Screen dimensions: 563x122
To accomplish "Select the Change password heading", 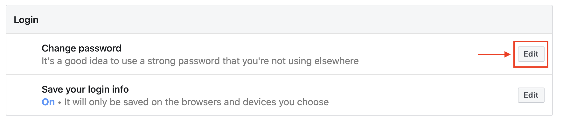I will [81, 48].
